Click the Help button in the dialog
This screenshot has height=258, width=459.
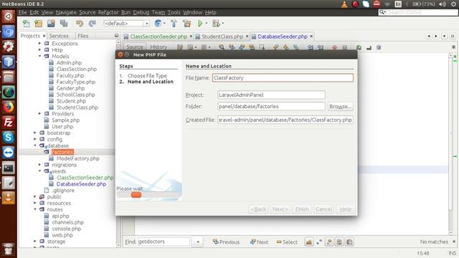tap(346, 209)
